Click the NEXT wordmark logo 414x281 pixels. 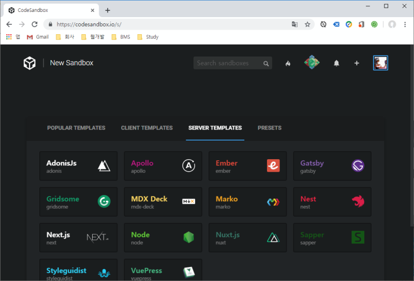[x=97, y=237]
